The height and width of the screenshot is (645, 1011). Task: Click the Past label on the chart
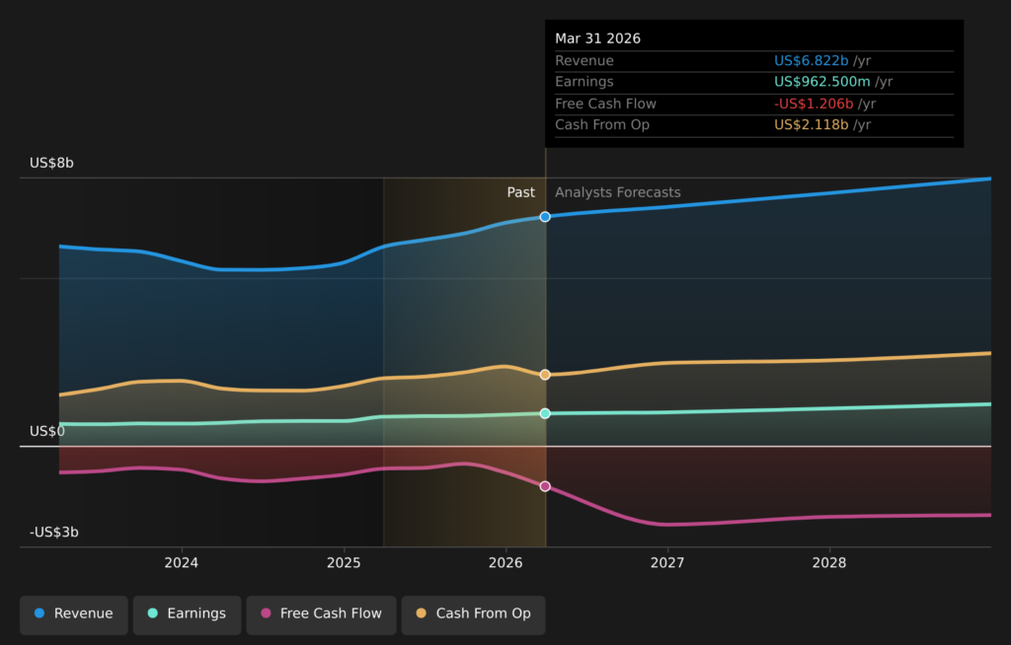[x=521, y=192]
